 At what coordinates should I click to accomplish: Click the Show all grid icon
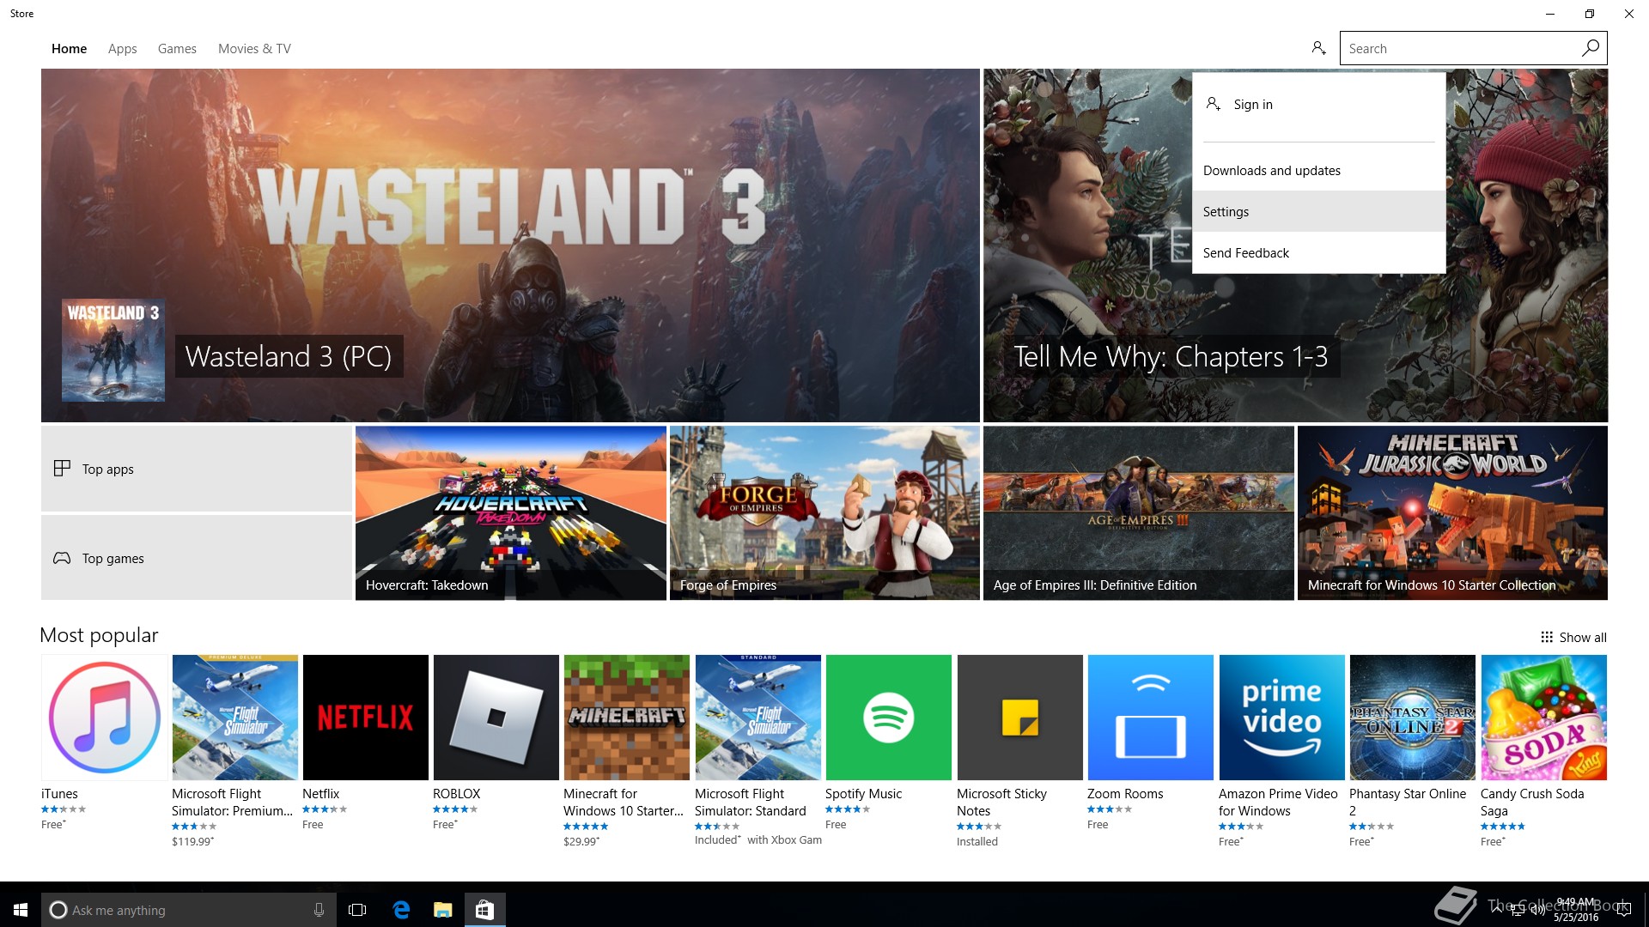coord(1547,637)
